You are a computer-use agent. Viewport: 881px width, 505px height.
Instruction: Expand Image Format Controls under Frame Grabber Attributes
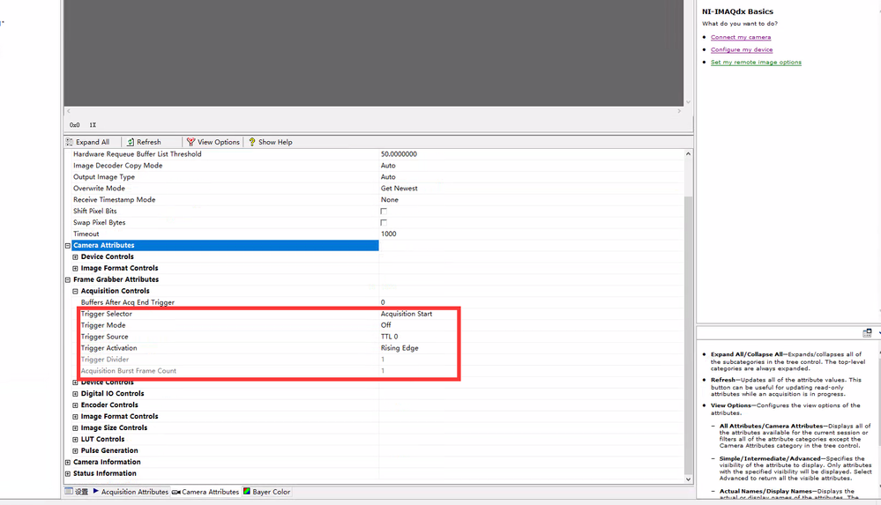(x=75, y=417)
